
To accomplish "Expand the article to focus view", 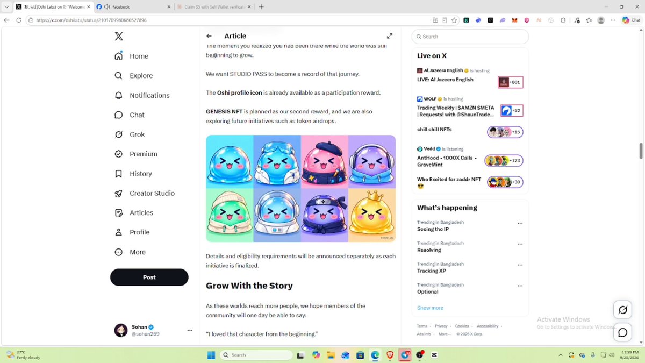I will [x=390, y=36].
